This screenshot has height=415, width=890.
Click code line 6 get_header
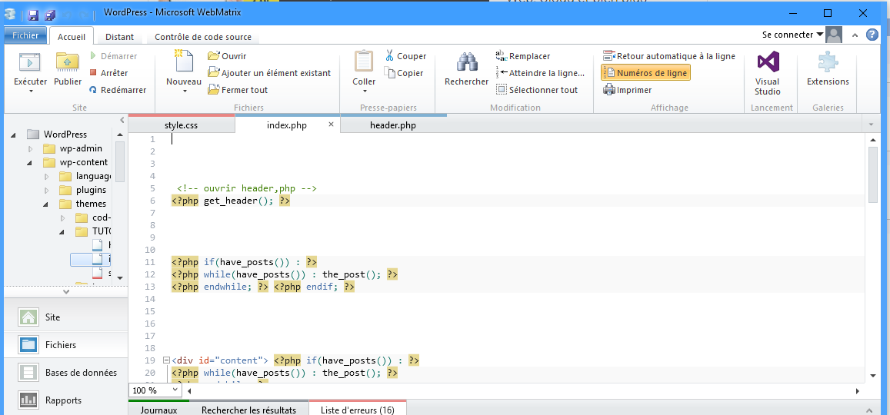[x=231, y=201]
